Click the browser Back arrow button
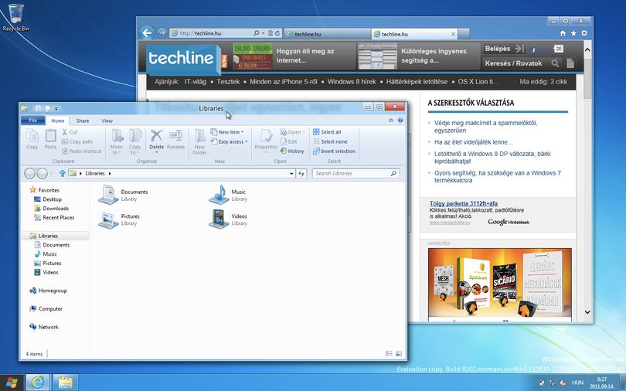Screen dimensions: 626x391 pyautogui.click(x=147, y=32)
